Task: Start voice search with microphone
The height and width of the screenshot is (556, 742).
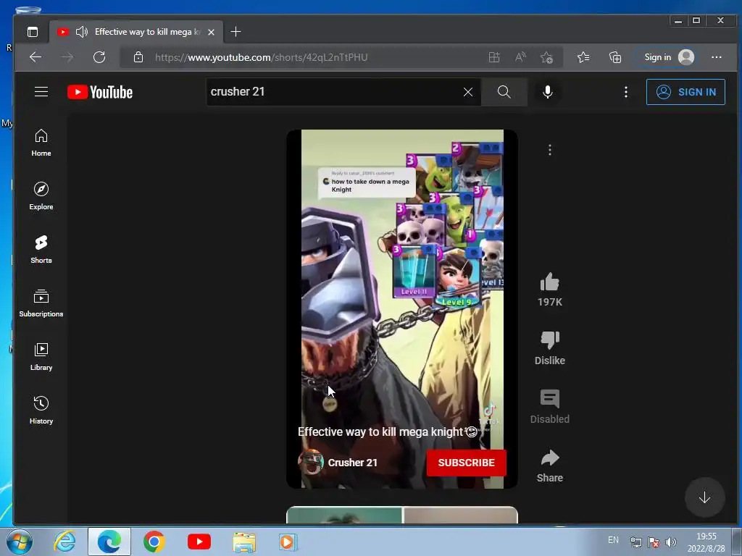Action: [x=548, y=92]
